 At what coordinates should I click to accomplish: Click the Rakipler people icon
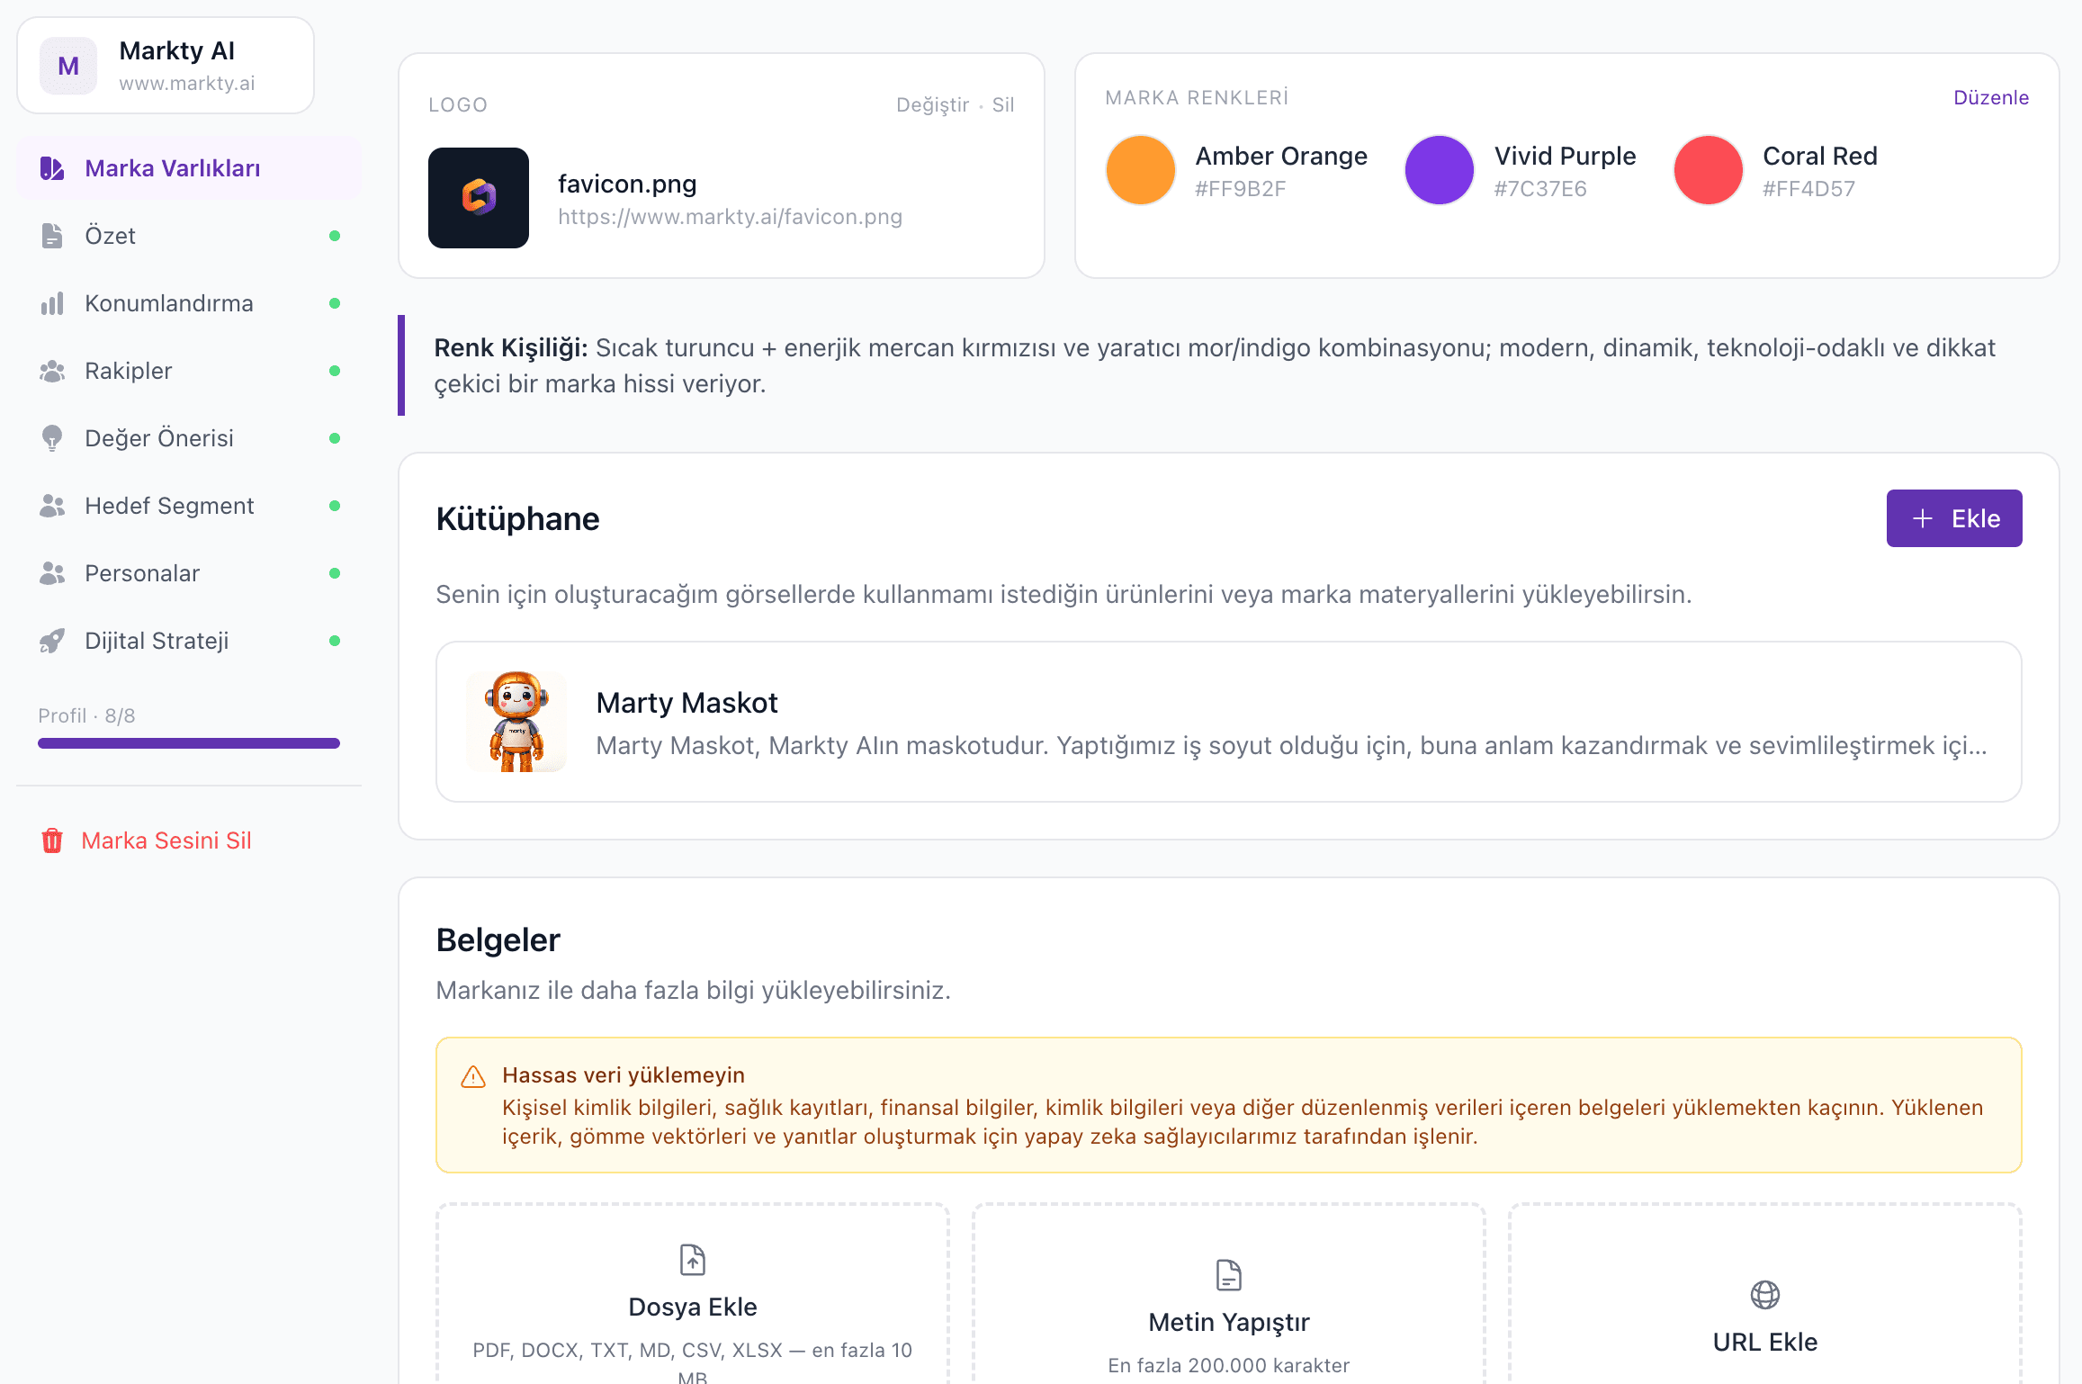pyautogui.click(x=52, y=370)
